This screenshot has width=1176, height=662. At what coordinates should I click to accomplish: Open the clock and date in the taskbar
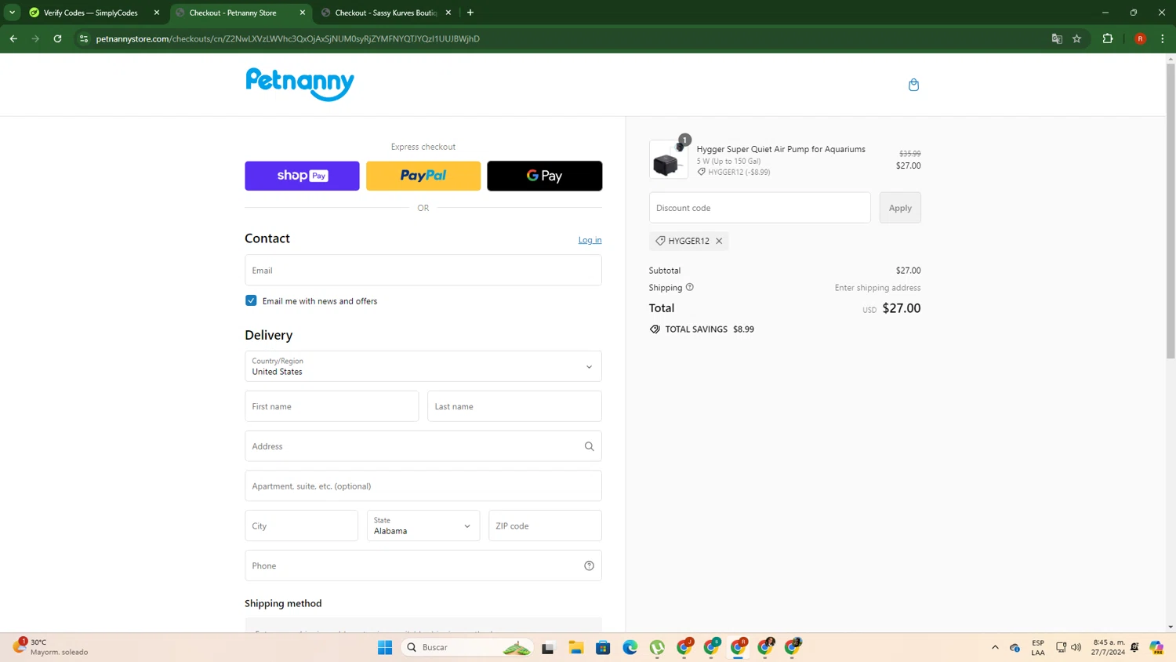point(1108,647)
